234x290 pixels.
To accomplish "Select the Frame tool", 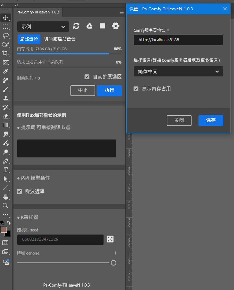I will 6,62.
